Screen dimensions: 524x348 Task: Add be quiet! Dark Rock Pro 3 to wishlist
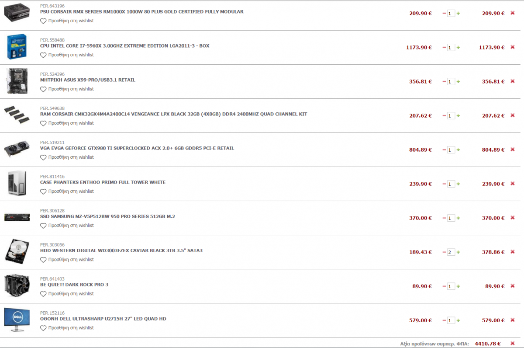(x=67, y=294)
